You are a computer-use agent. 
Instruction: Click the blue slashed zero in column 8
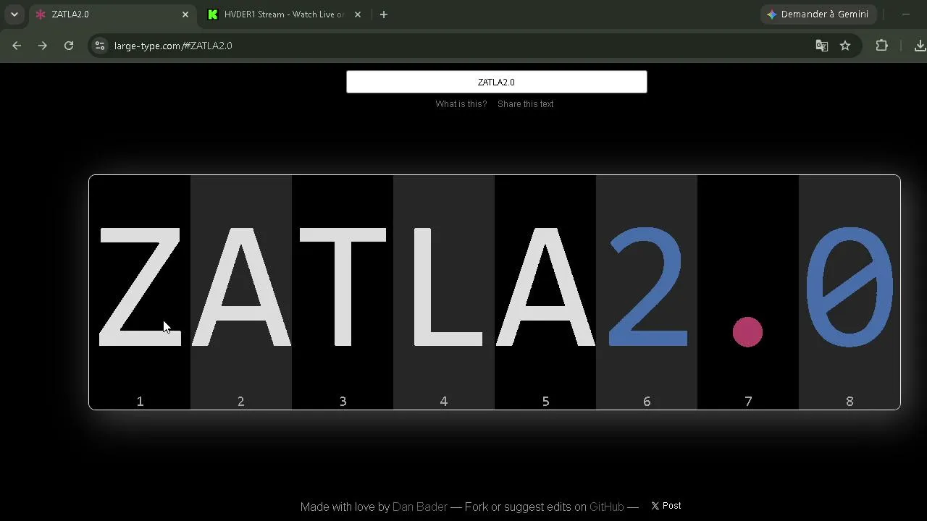click(850, 287)
